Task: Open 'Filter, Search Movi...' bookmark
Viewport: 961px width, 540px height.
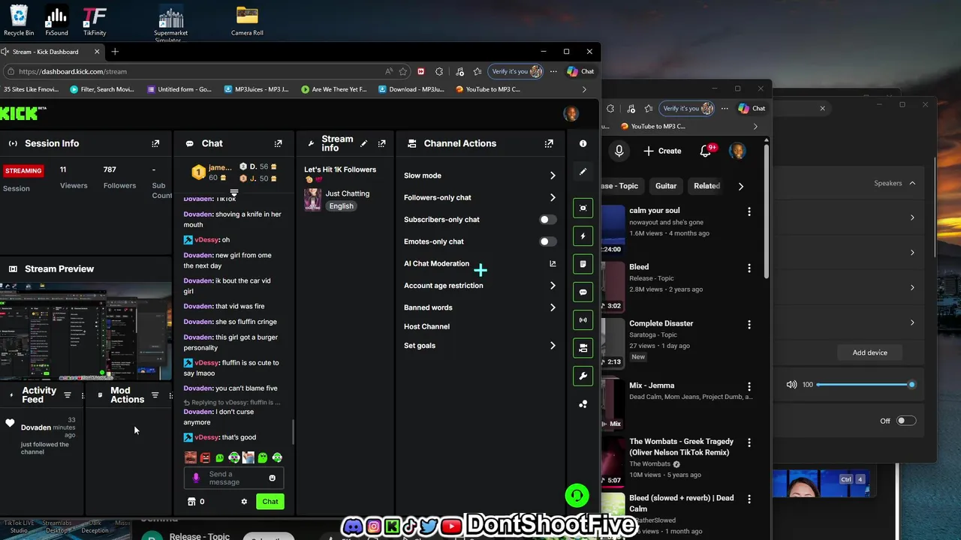Action: coord(102,89)
